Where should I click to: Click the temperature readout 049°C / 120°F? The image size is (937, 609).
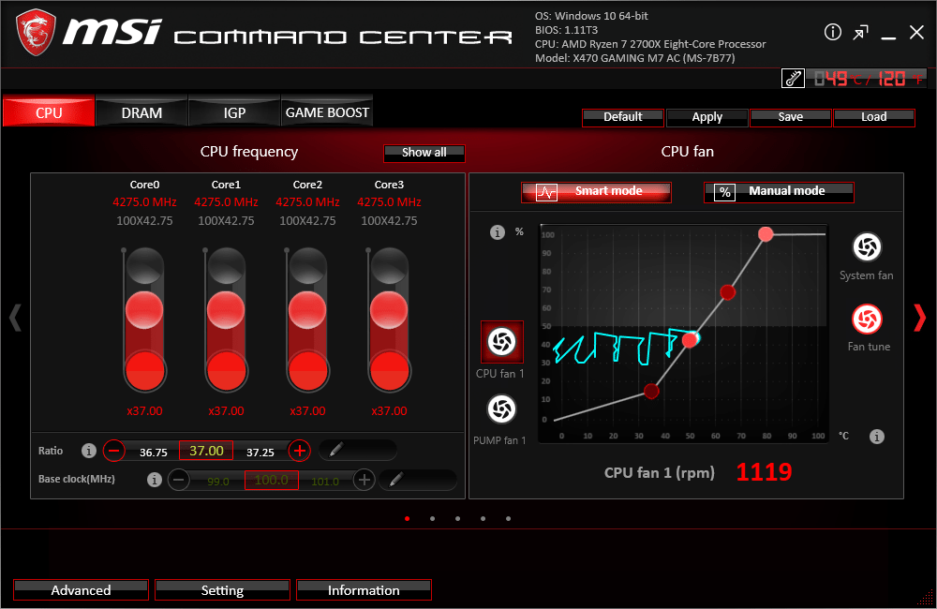tap(868, 79)
